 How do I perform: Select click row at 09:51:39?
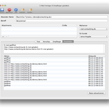tap(54, 66)
